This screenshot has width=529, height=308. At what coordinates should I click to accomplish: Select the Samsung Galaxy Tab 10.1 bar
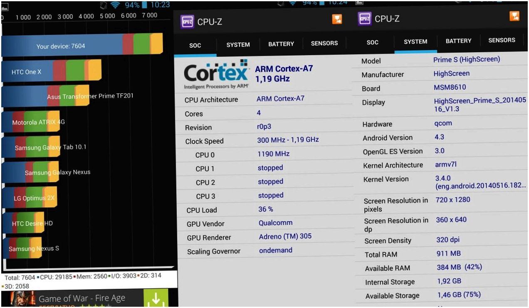(31, 147)
